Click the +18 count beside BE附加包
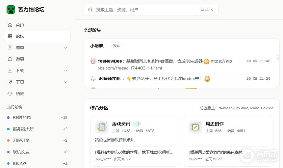Viewport: 283px width, 168px height. 64,118
